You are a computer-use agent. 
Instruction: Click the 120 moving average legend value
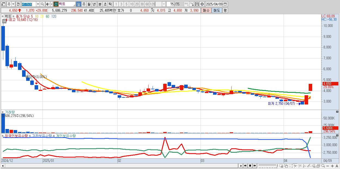[54, 16]
